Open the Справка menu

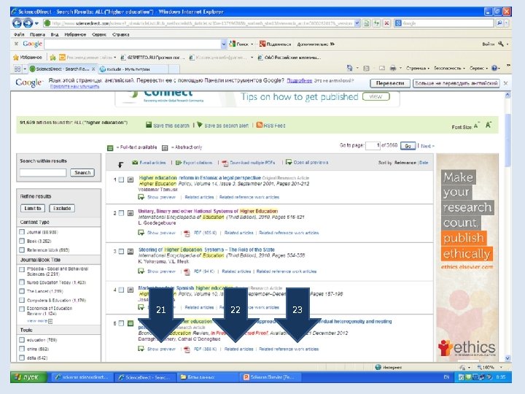121,34
